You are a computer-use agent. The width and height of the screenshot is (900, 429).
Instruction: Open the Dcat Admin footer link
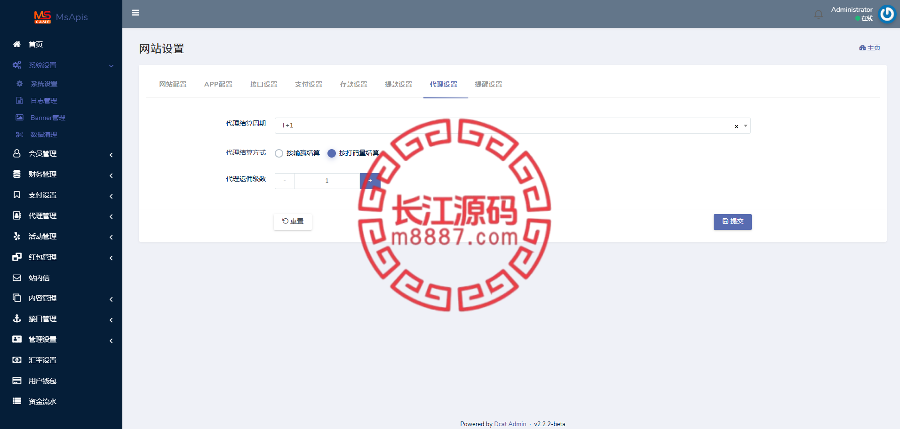[x=510, y=424]
